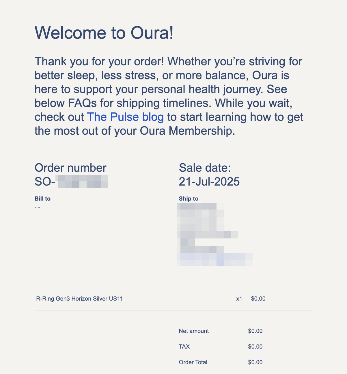Select the Sale date label
Image resolution: width=347 pixels, height=374 pixels.
pos(205,168)
